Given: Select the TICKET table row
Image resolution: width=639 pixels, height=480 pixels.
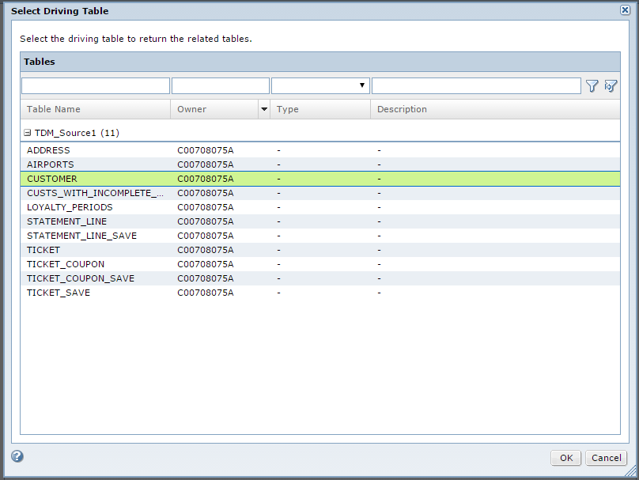Looking at the screenshot, I should pos(320,250).
